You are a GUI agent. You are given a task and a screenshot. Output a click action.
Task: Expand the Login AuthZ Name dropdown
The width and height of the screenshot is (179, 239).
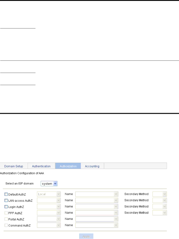97,207
